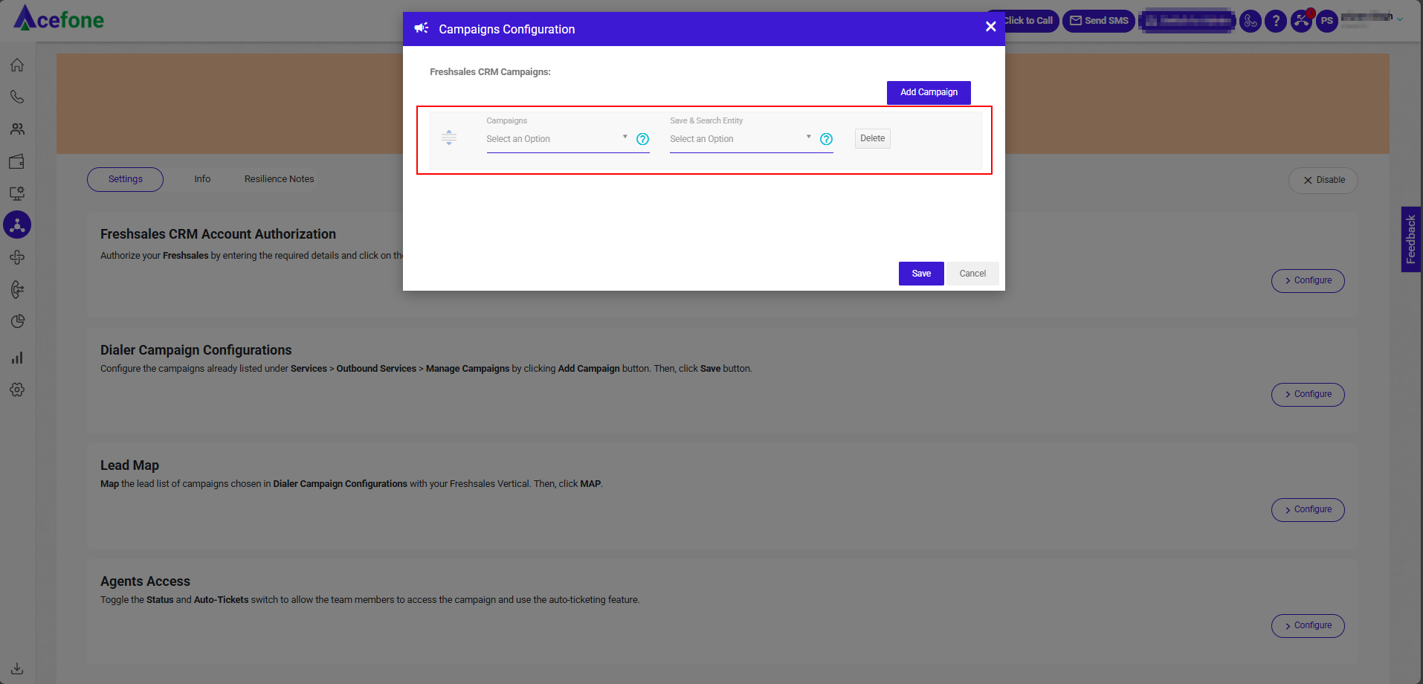Switch to the Info tab
Screen dimensions: 1423x684
(202, 179)
